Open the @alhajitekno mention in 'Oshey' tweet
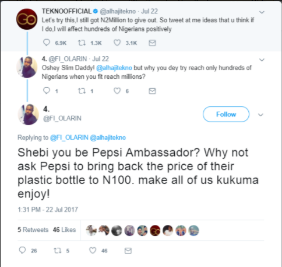Screen dimensions: 282x267 [x=114, y=68]
